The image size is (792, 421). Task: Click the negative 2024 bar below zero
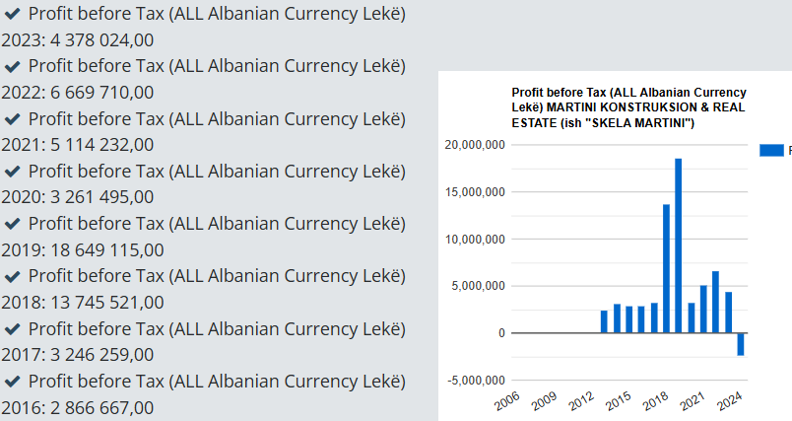point(741,344)
